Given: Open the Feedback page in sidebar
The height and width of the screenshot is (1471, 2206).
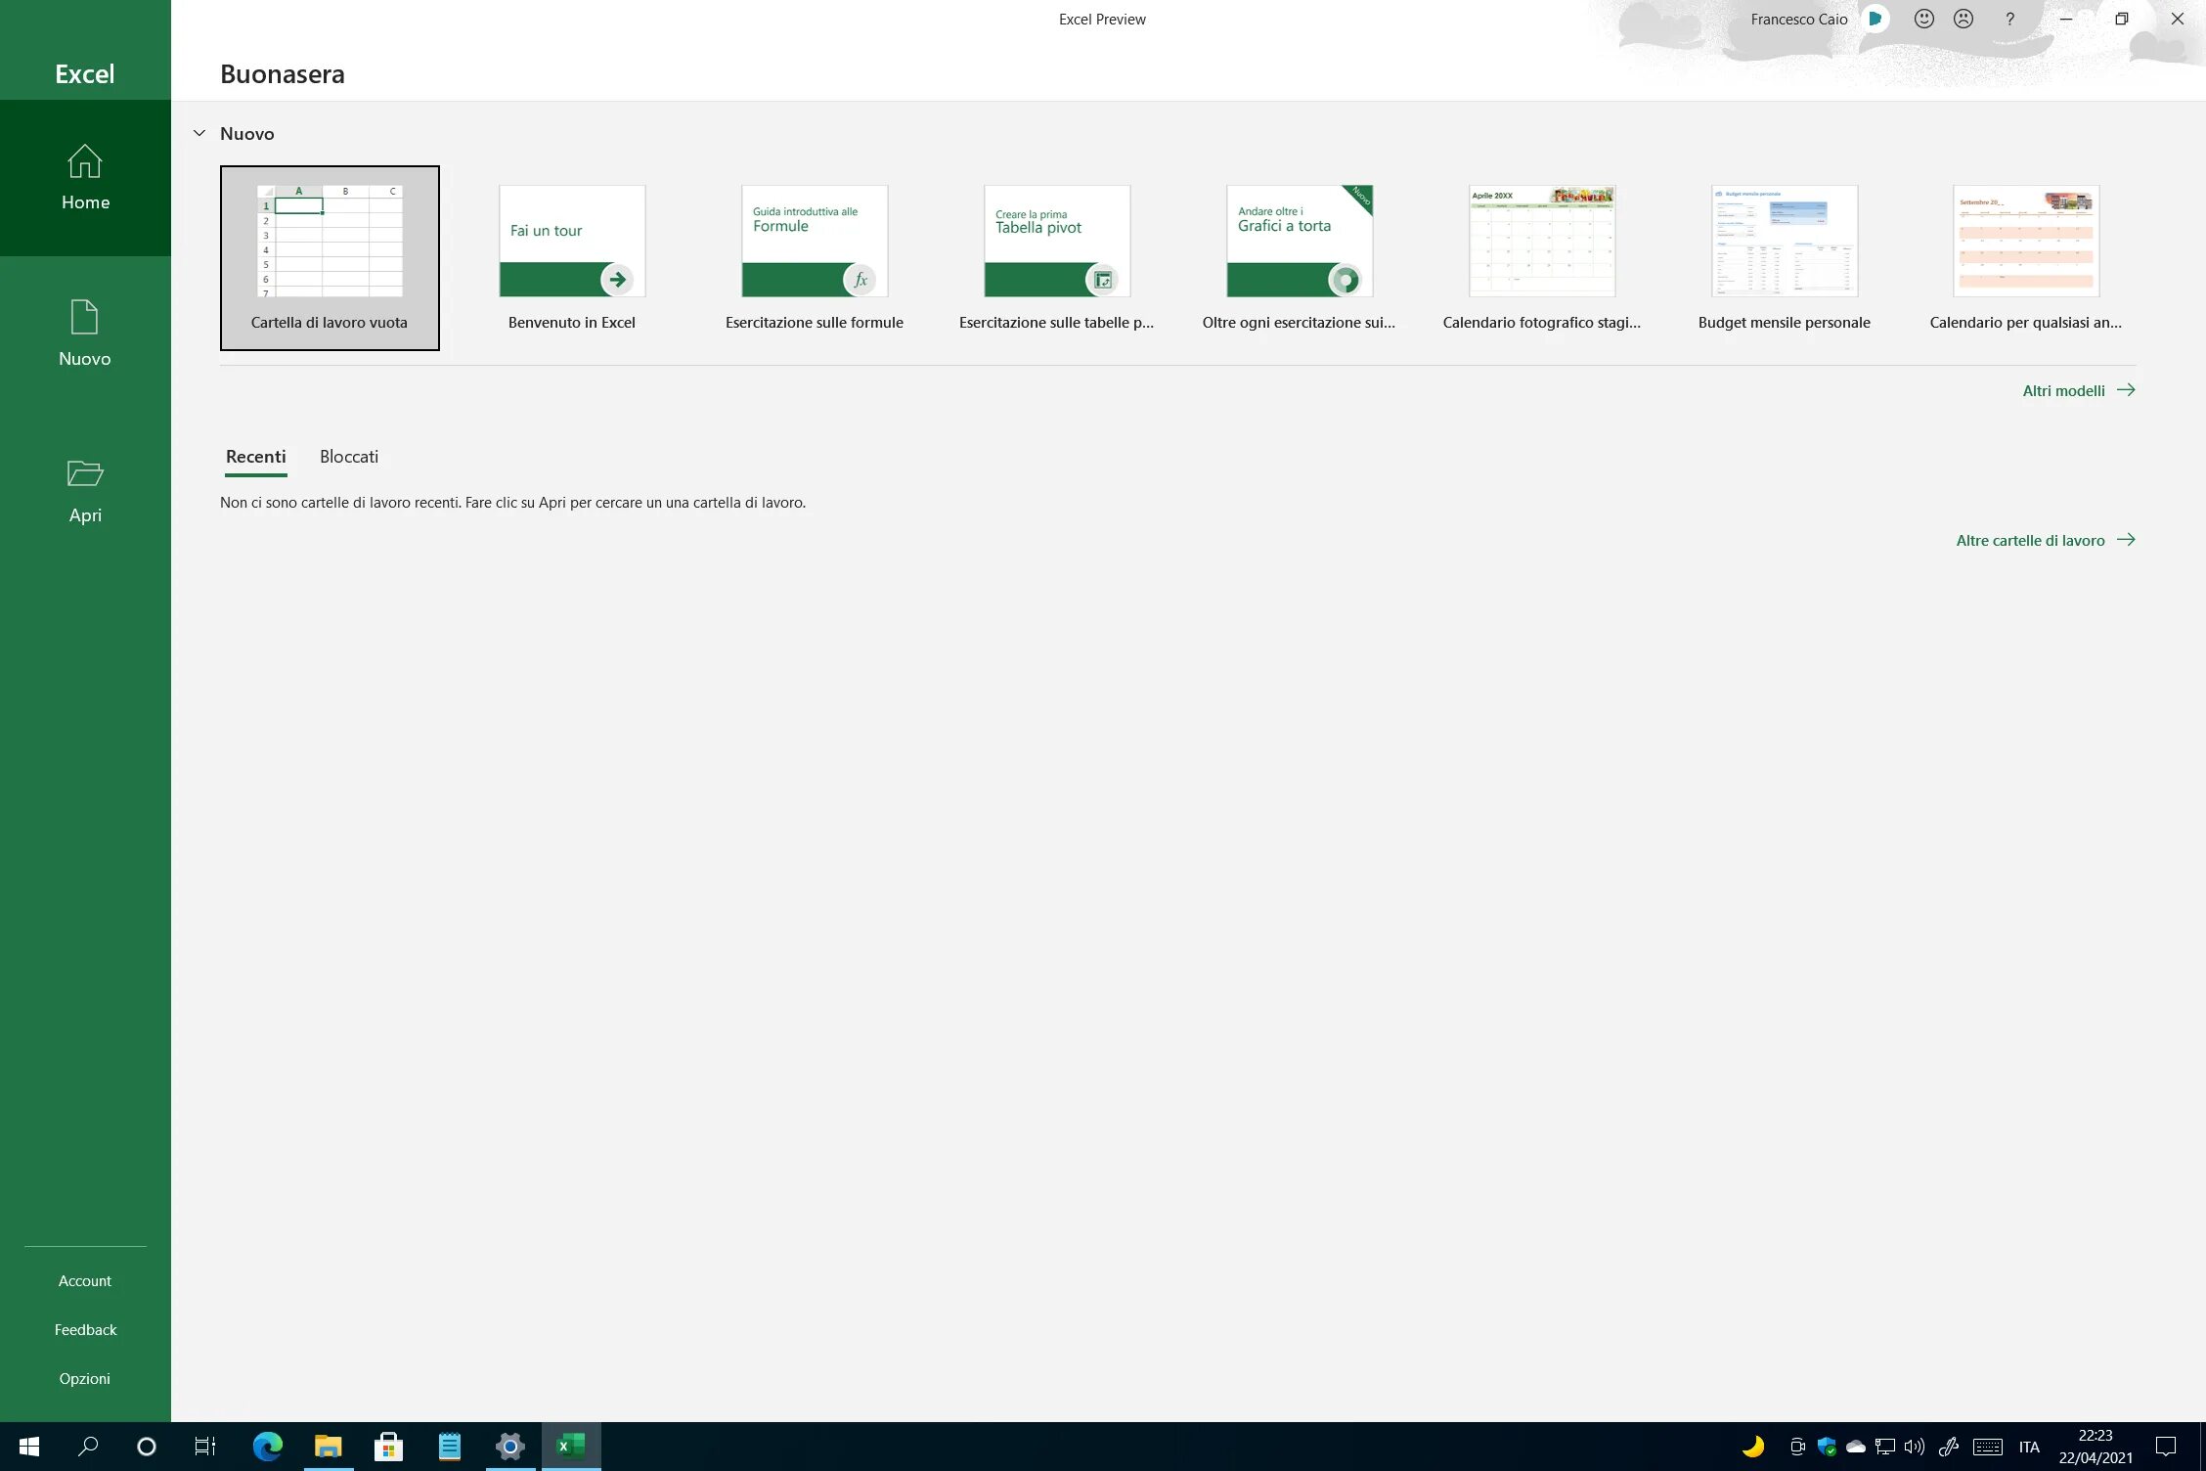Looking at the screenshot, I should (85, 1329).
